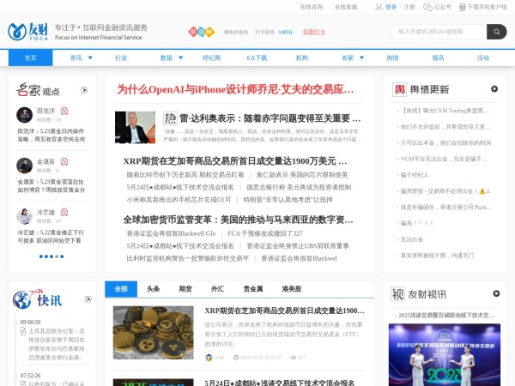Open arrow icon beside 友财视讯
Viewport: 515px width, 386px height.
[x=496, y=293]
